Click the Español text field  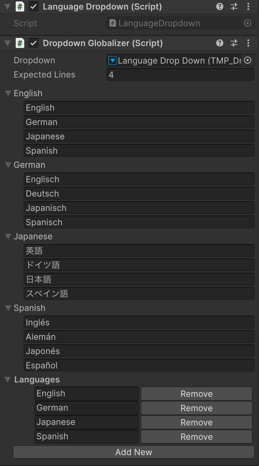pyautogui.click(x=139, y=365)
